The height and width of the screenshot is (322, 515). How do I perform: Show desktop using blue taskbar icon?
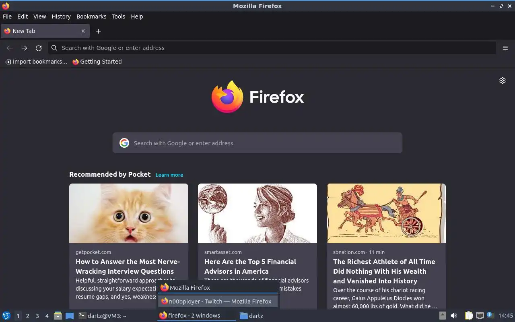pos(70,316)
